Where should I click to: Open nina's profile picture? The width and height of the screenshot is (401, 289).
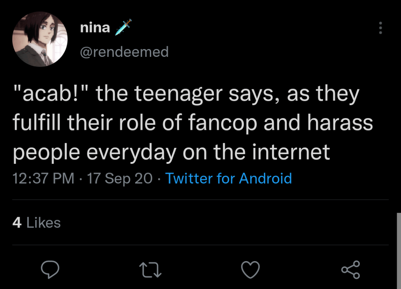click(40, 39)
